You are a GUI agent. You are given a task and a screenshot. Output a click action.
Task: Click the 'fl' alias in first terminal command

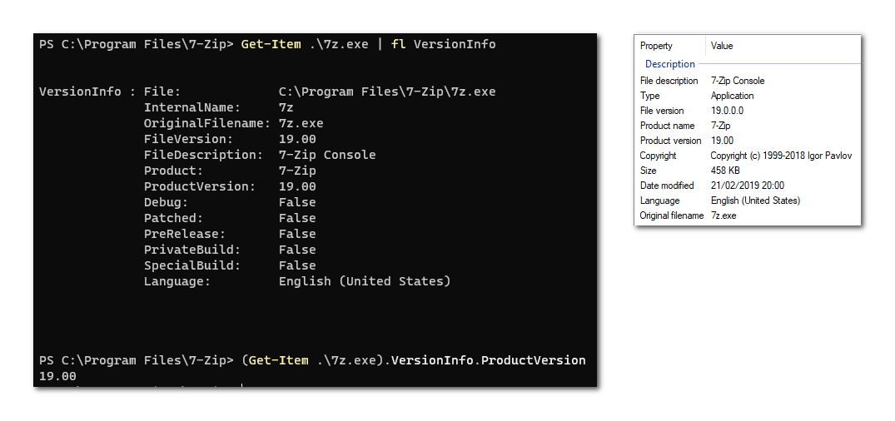(398, 44)
